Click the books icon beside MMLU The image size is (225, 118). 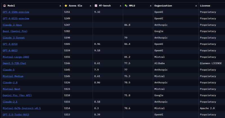pyautogui.click(x=126, y=6)
